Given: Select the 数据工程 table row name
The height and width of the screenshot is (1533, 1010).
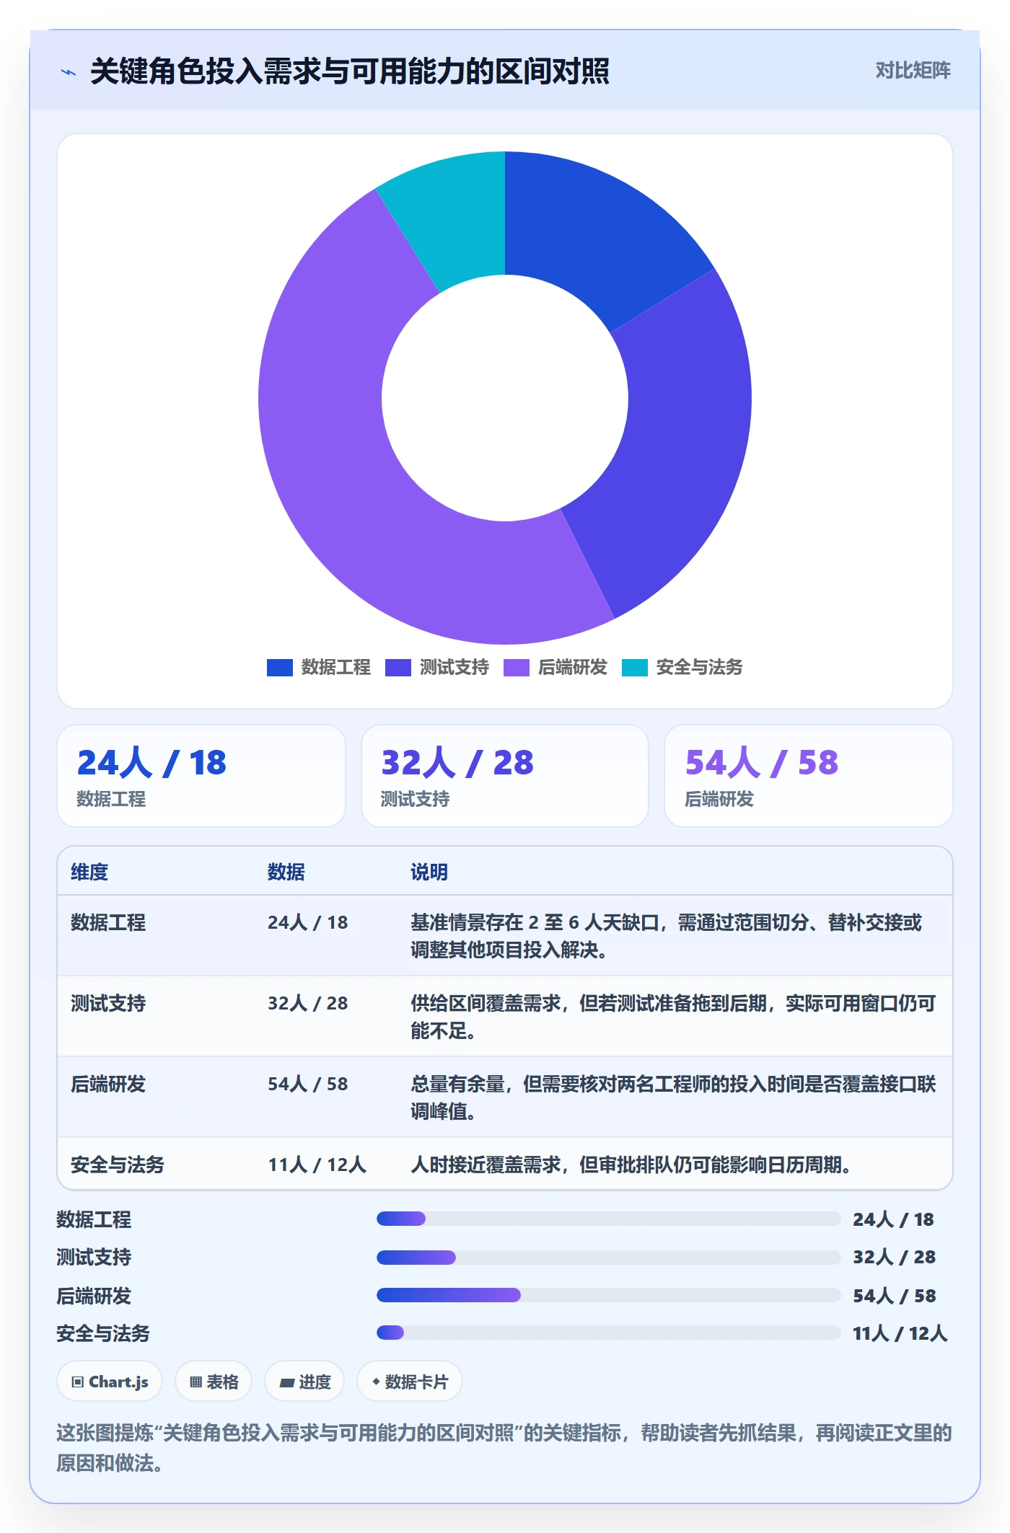Looking at the screenshot, I should click(108, 922).
